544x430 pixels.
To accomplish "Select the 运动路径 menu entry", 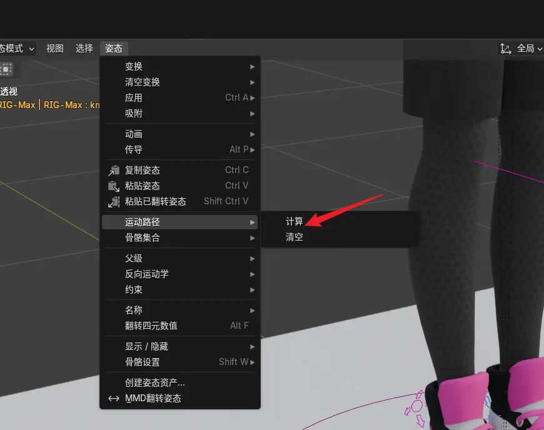I will point(179,222).
